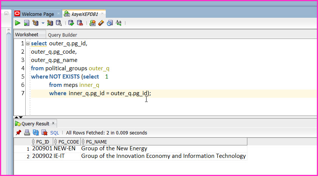Viewport: 318px width, 176px height.
Task: Click 'All Rows Fetched' status text
Action: click(x=107, y=133)
